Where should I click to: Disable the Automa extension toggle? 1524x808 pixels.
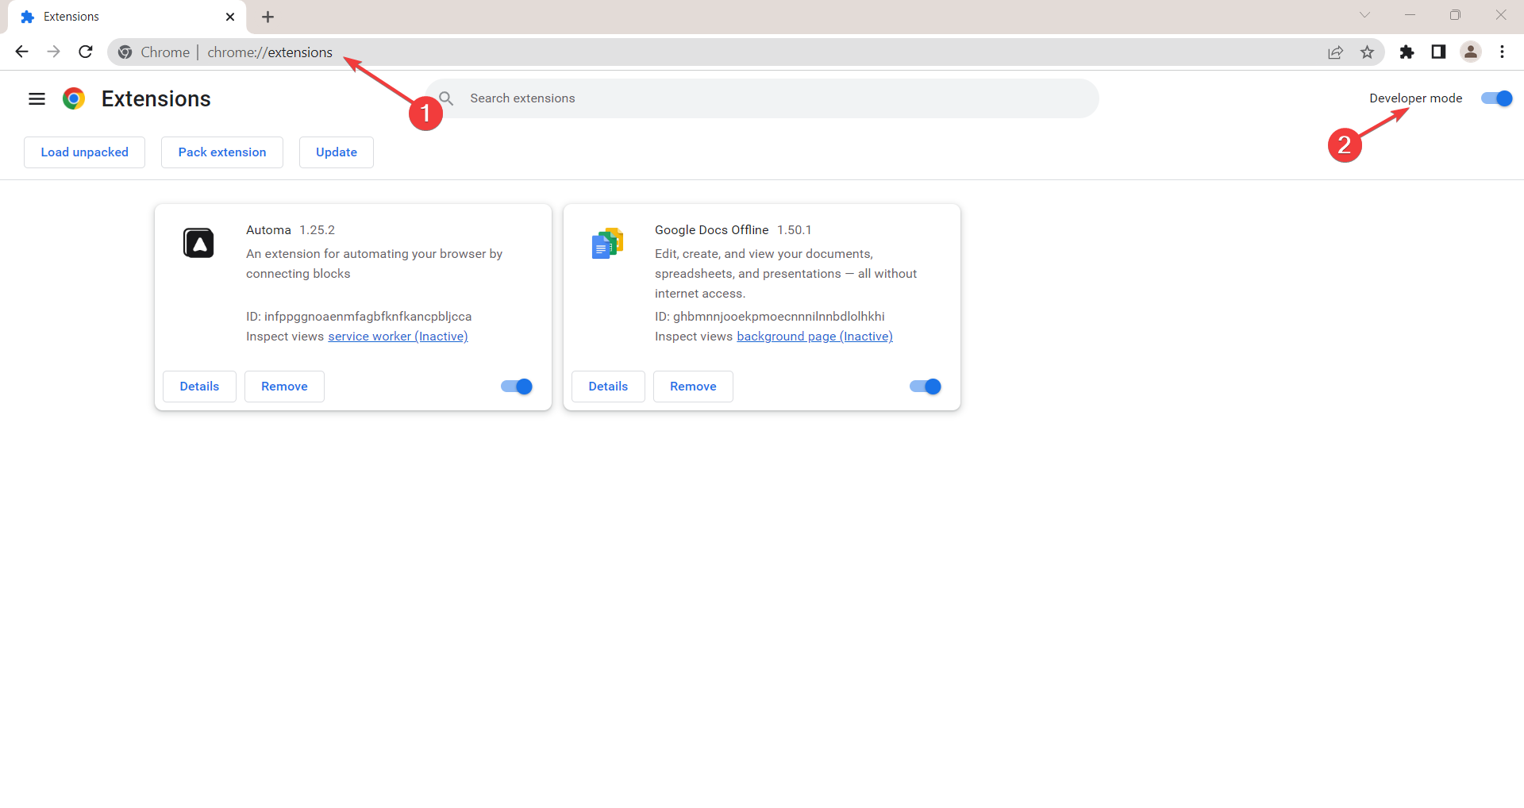point(517,387)
